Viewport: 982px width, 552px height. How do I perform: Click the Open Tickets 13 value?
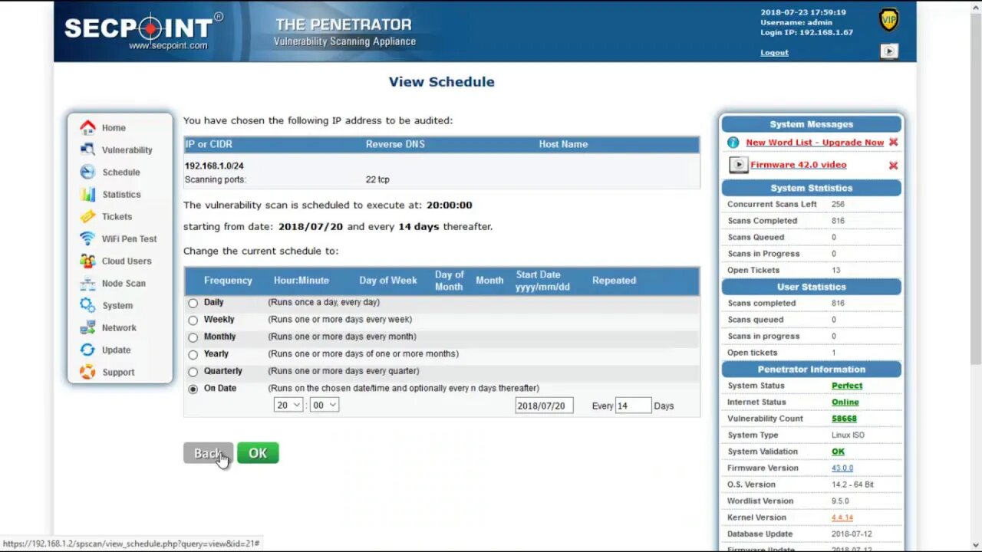coord(836,270)
